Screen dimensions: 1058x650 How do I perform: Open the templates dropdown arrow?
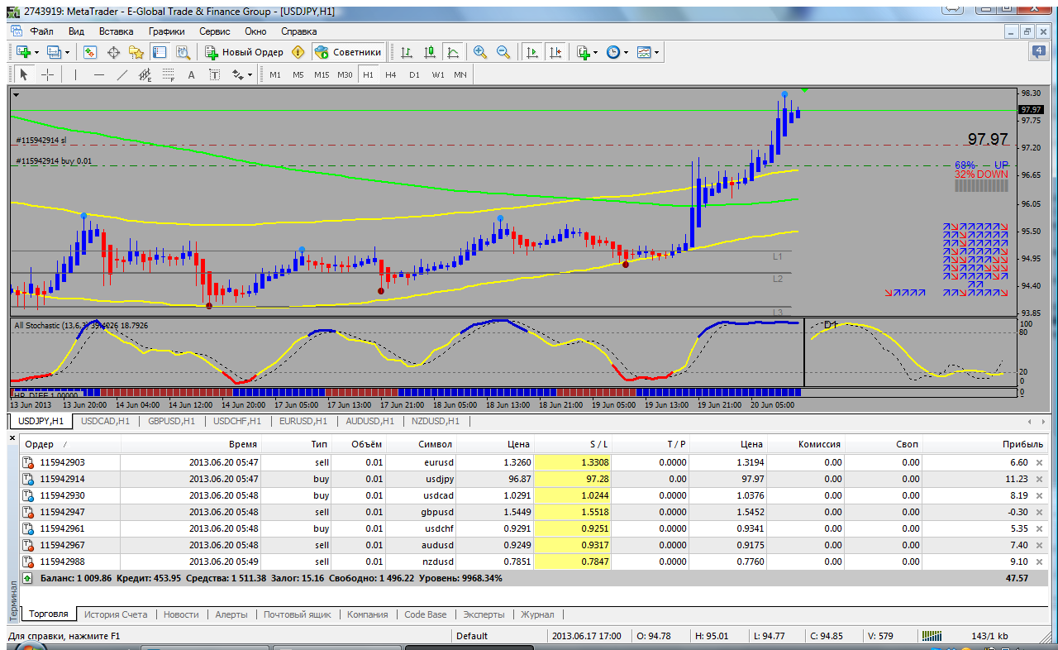point(656,52)
